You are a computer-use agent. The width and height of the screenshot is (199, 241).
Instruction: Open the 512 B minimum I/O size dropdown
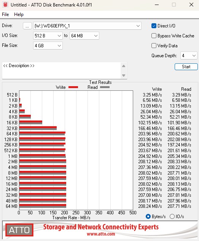48,36
